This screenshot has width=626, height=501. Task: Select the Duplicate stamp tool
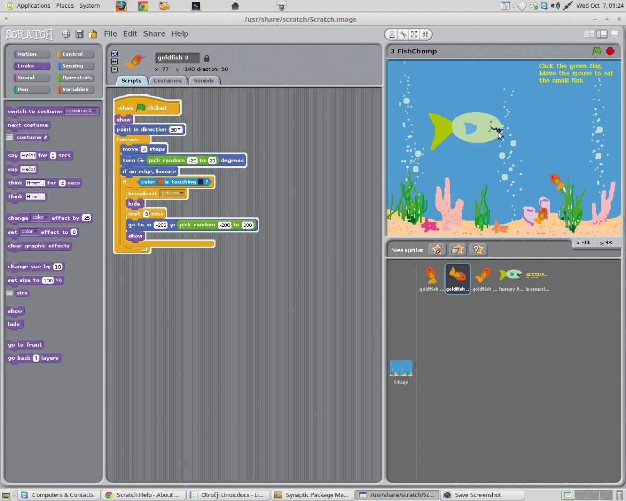(x=392, y=34)
